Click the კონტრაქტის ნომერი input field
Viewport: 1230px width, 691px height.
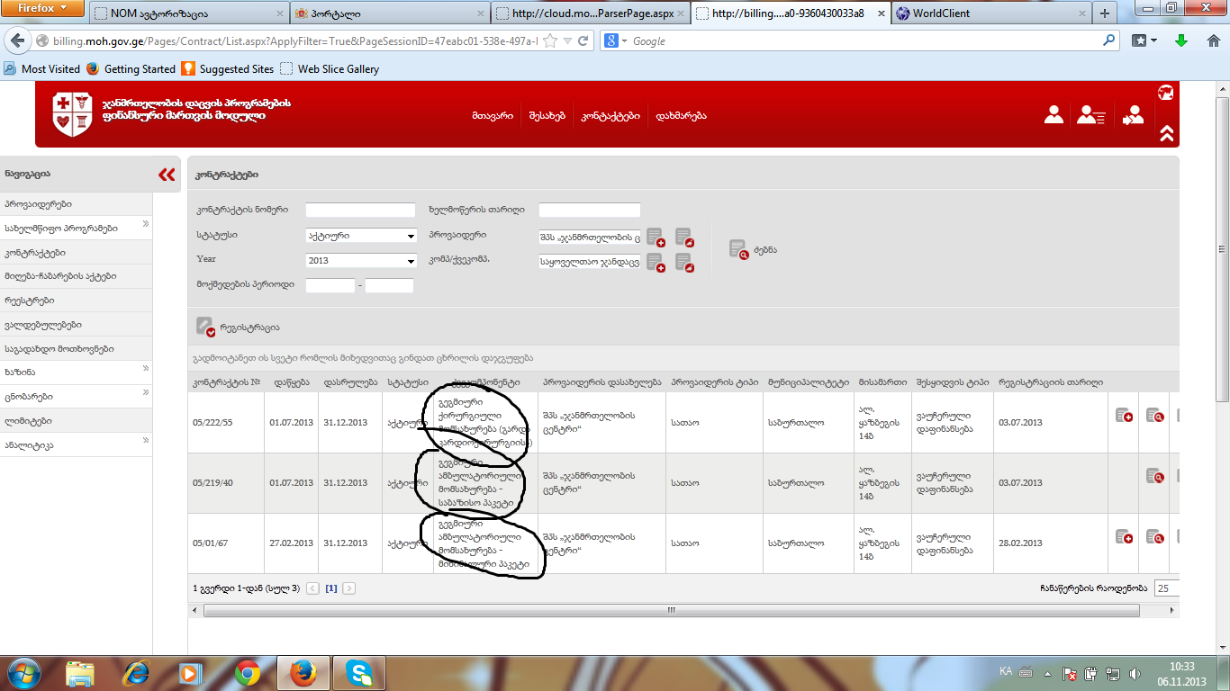[x=360, y=211]
